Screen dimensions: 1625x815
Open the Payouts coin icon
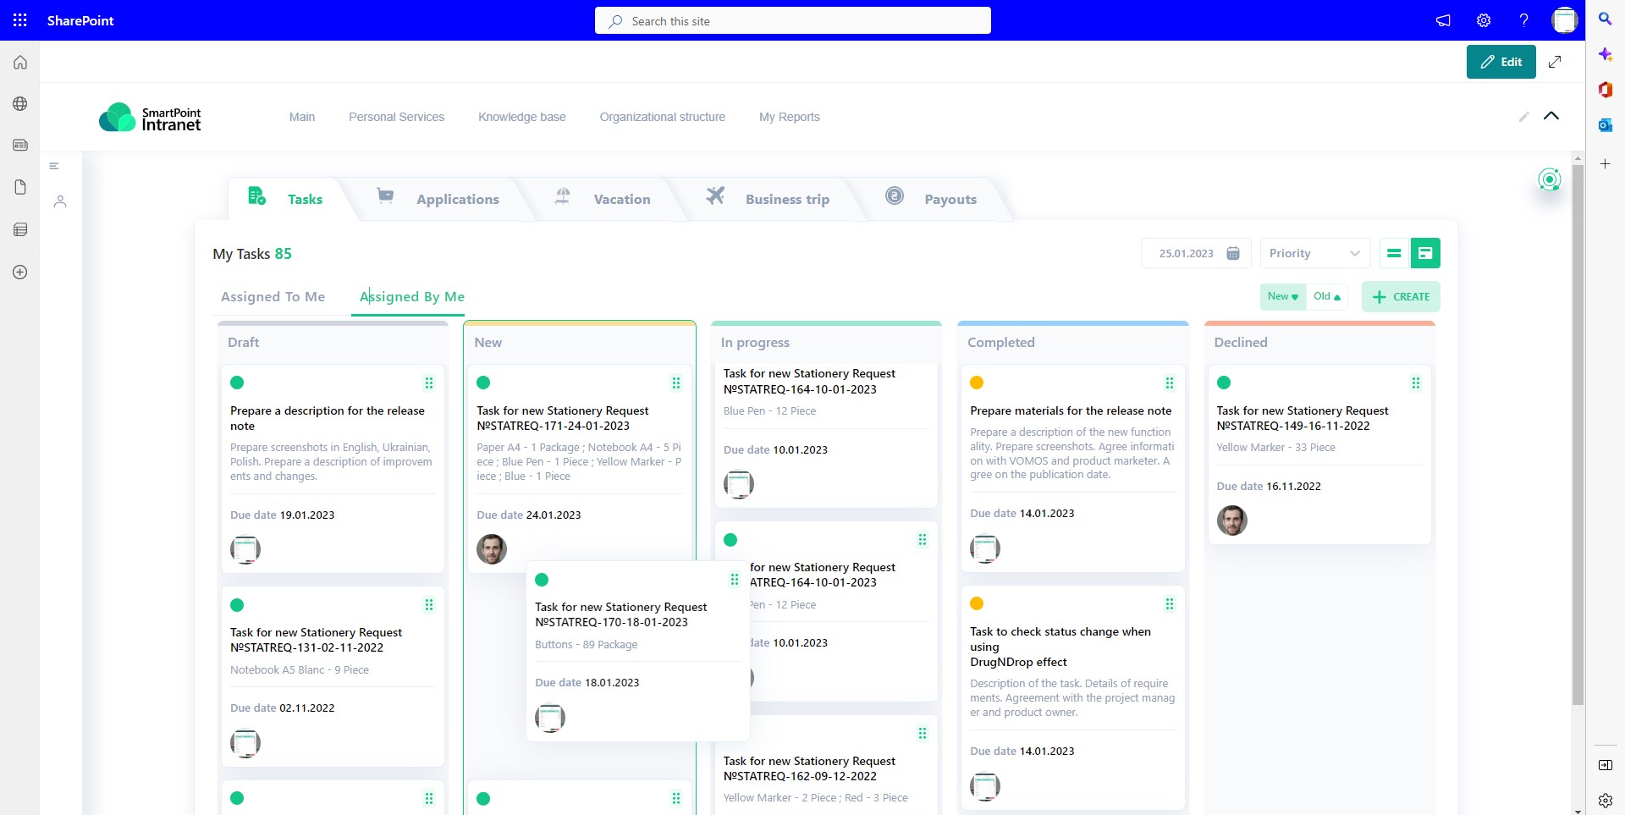895,195
